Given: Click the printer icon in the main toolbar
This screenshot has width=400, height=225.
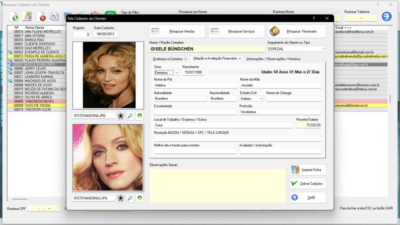Looking at the screenshot, I should click(54, 17).
